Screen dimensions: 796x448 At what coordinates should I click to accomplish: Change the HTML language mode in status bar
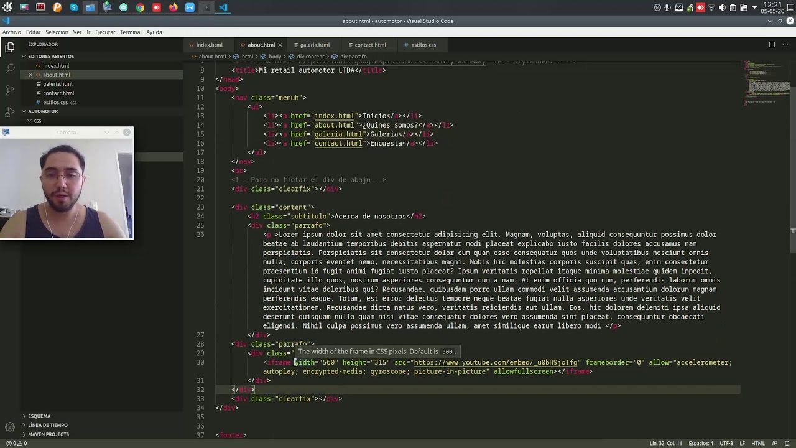pyautogui.click(x=757, y=443)
